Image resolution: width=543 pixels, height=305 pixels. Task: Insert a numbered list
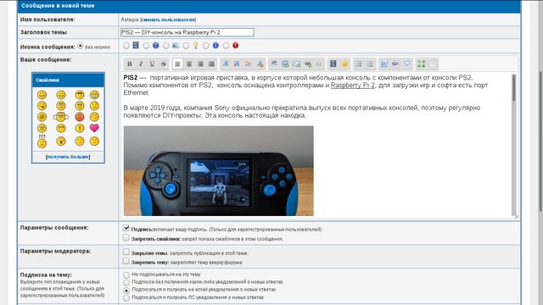(x=370, y=64)
